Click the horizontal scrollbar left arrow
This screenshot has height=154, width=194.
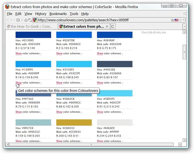click(7, 144)
